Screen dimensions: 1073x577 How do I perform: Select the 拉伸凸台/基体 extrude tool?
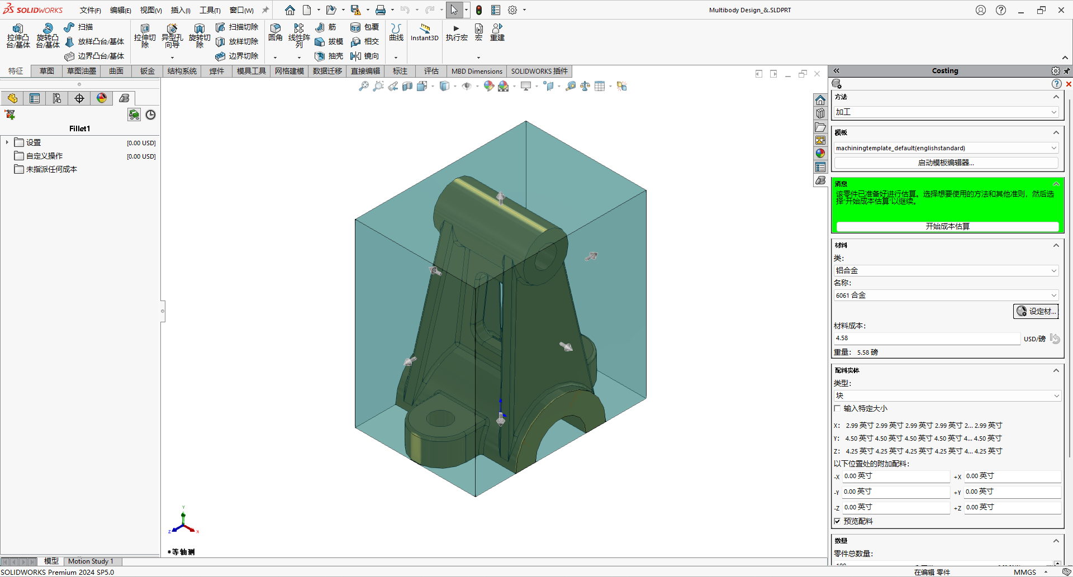[18, 37]
